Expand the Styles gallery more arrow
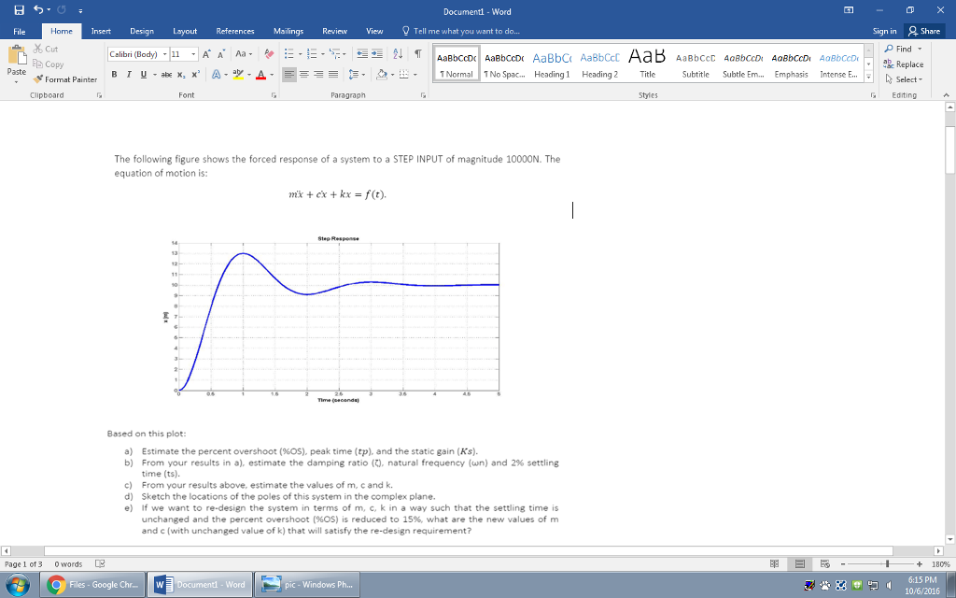Image resolution: width=956 pixels, height=598 pixels. click(869, 78)
